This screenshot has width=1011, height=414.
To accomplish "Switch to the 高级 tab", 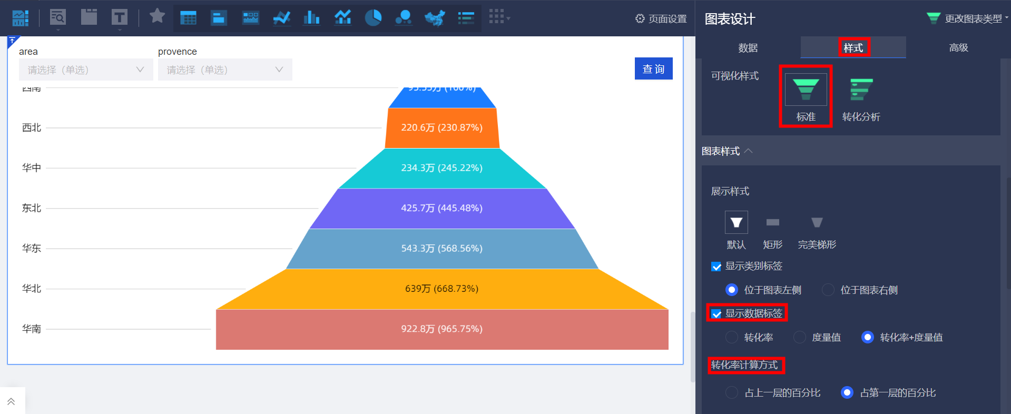I will tap(958, 48).
